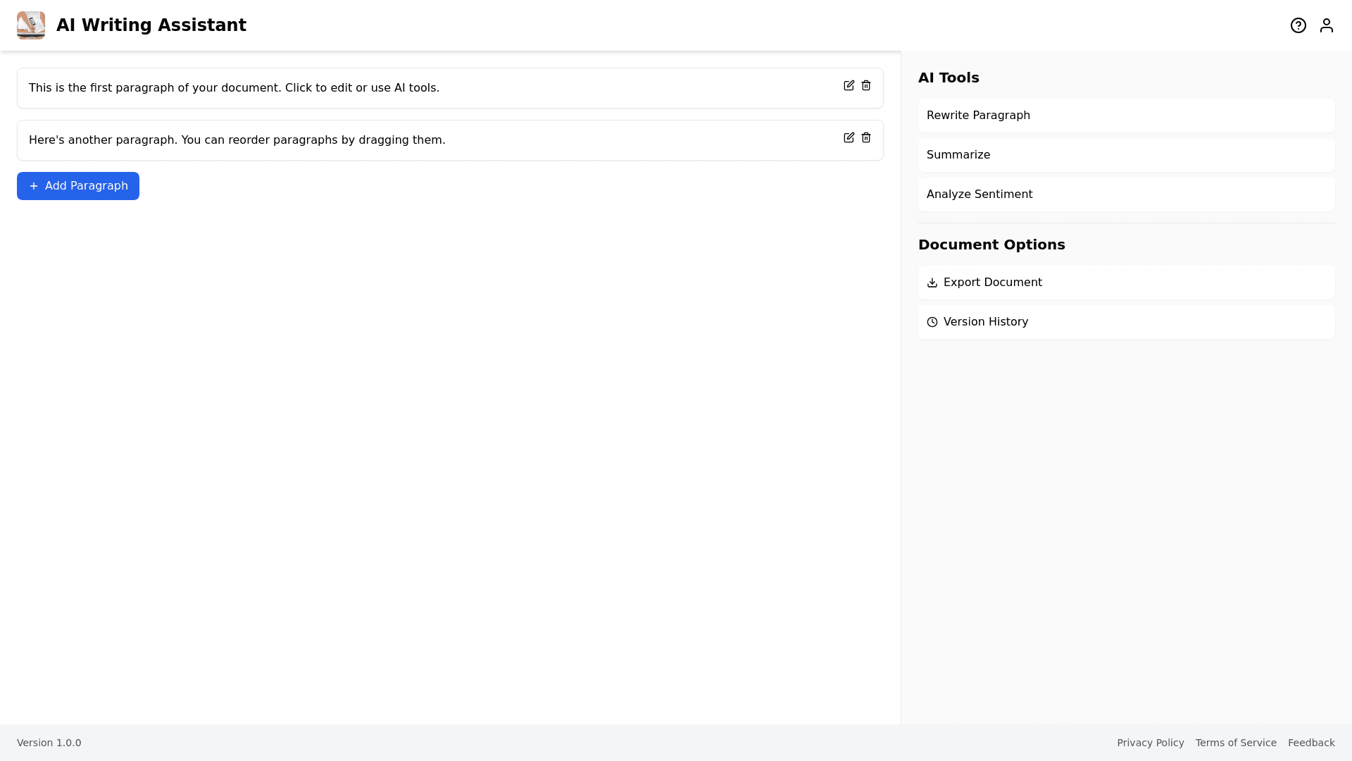Open Terms of Service link
This screenshot has width=1352, height=761.
[x=1235, y=743]
